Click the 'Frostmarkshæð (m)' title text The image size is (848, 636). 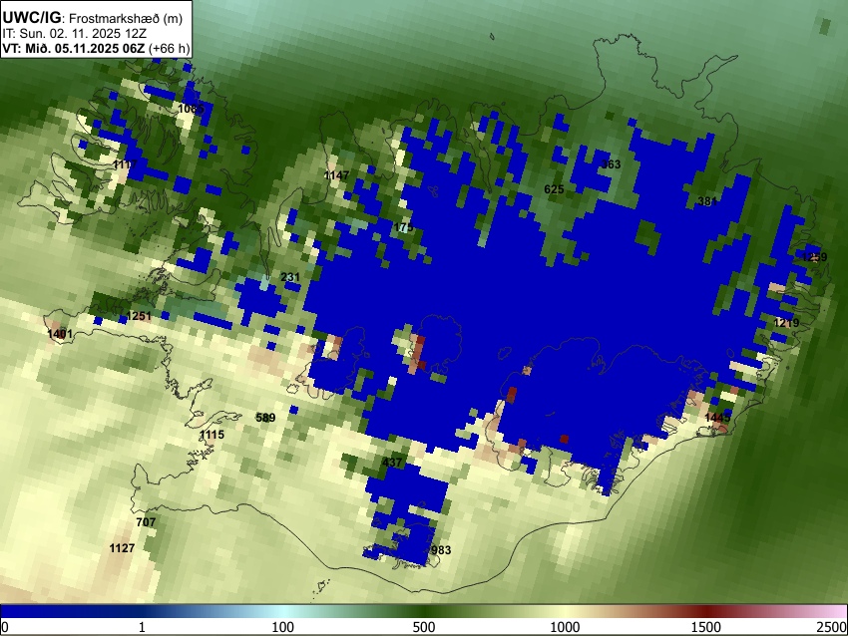[x=126, y=18]
